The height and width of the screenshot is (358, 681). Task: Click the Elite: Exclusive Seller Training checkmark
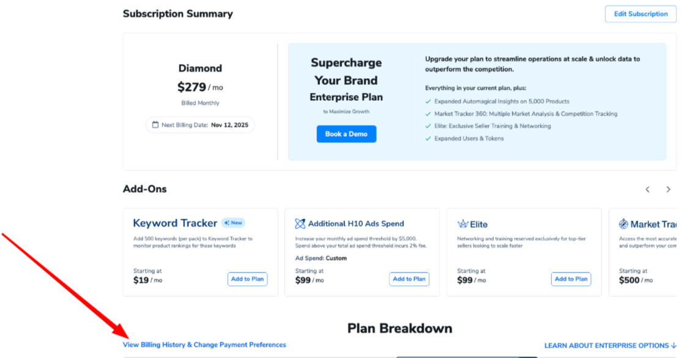click(428, 126)
